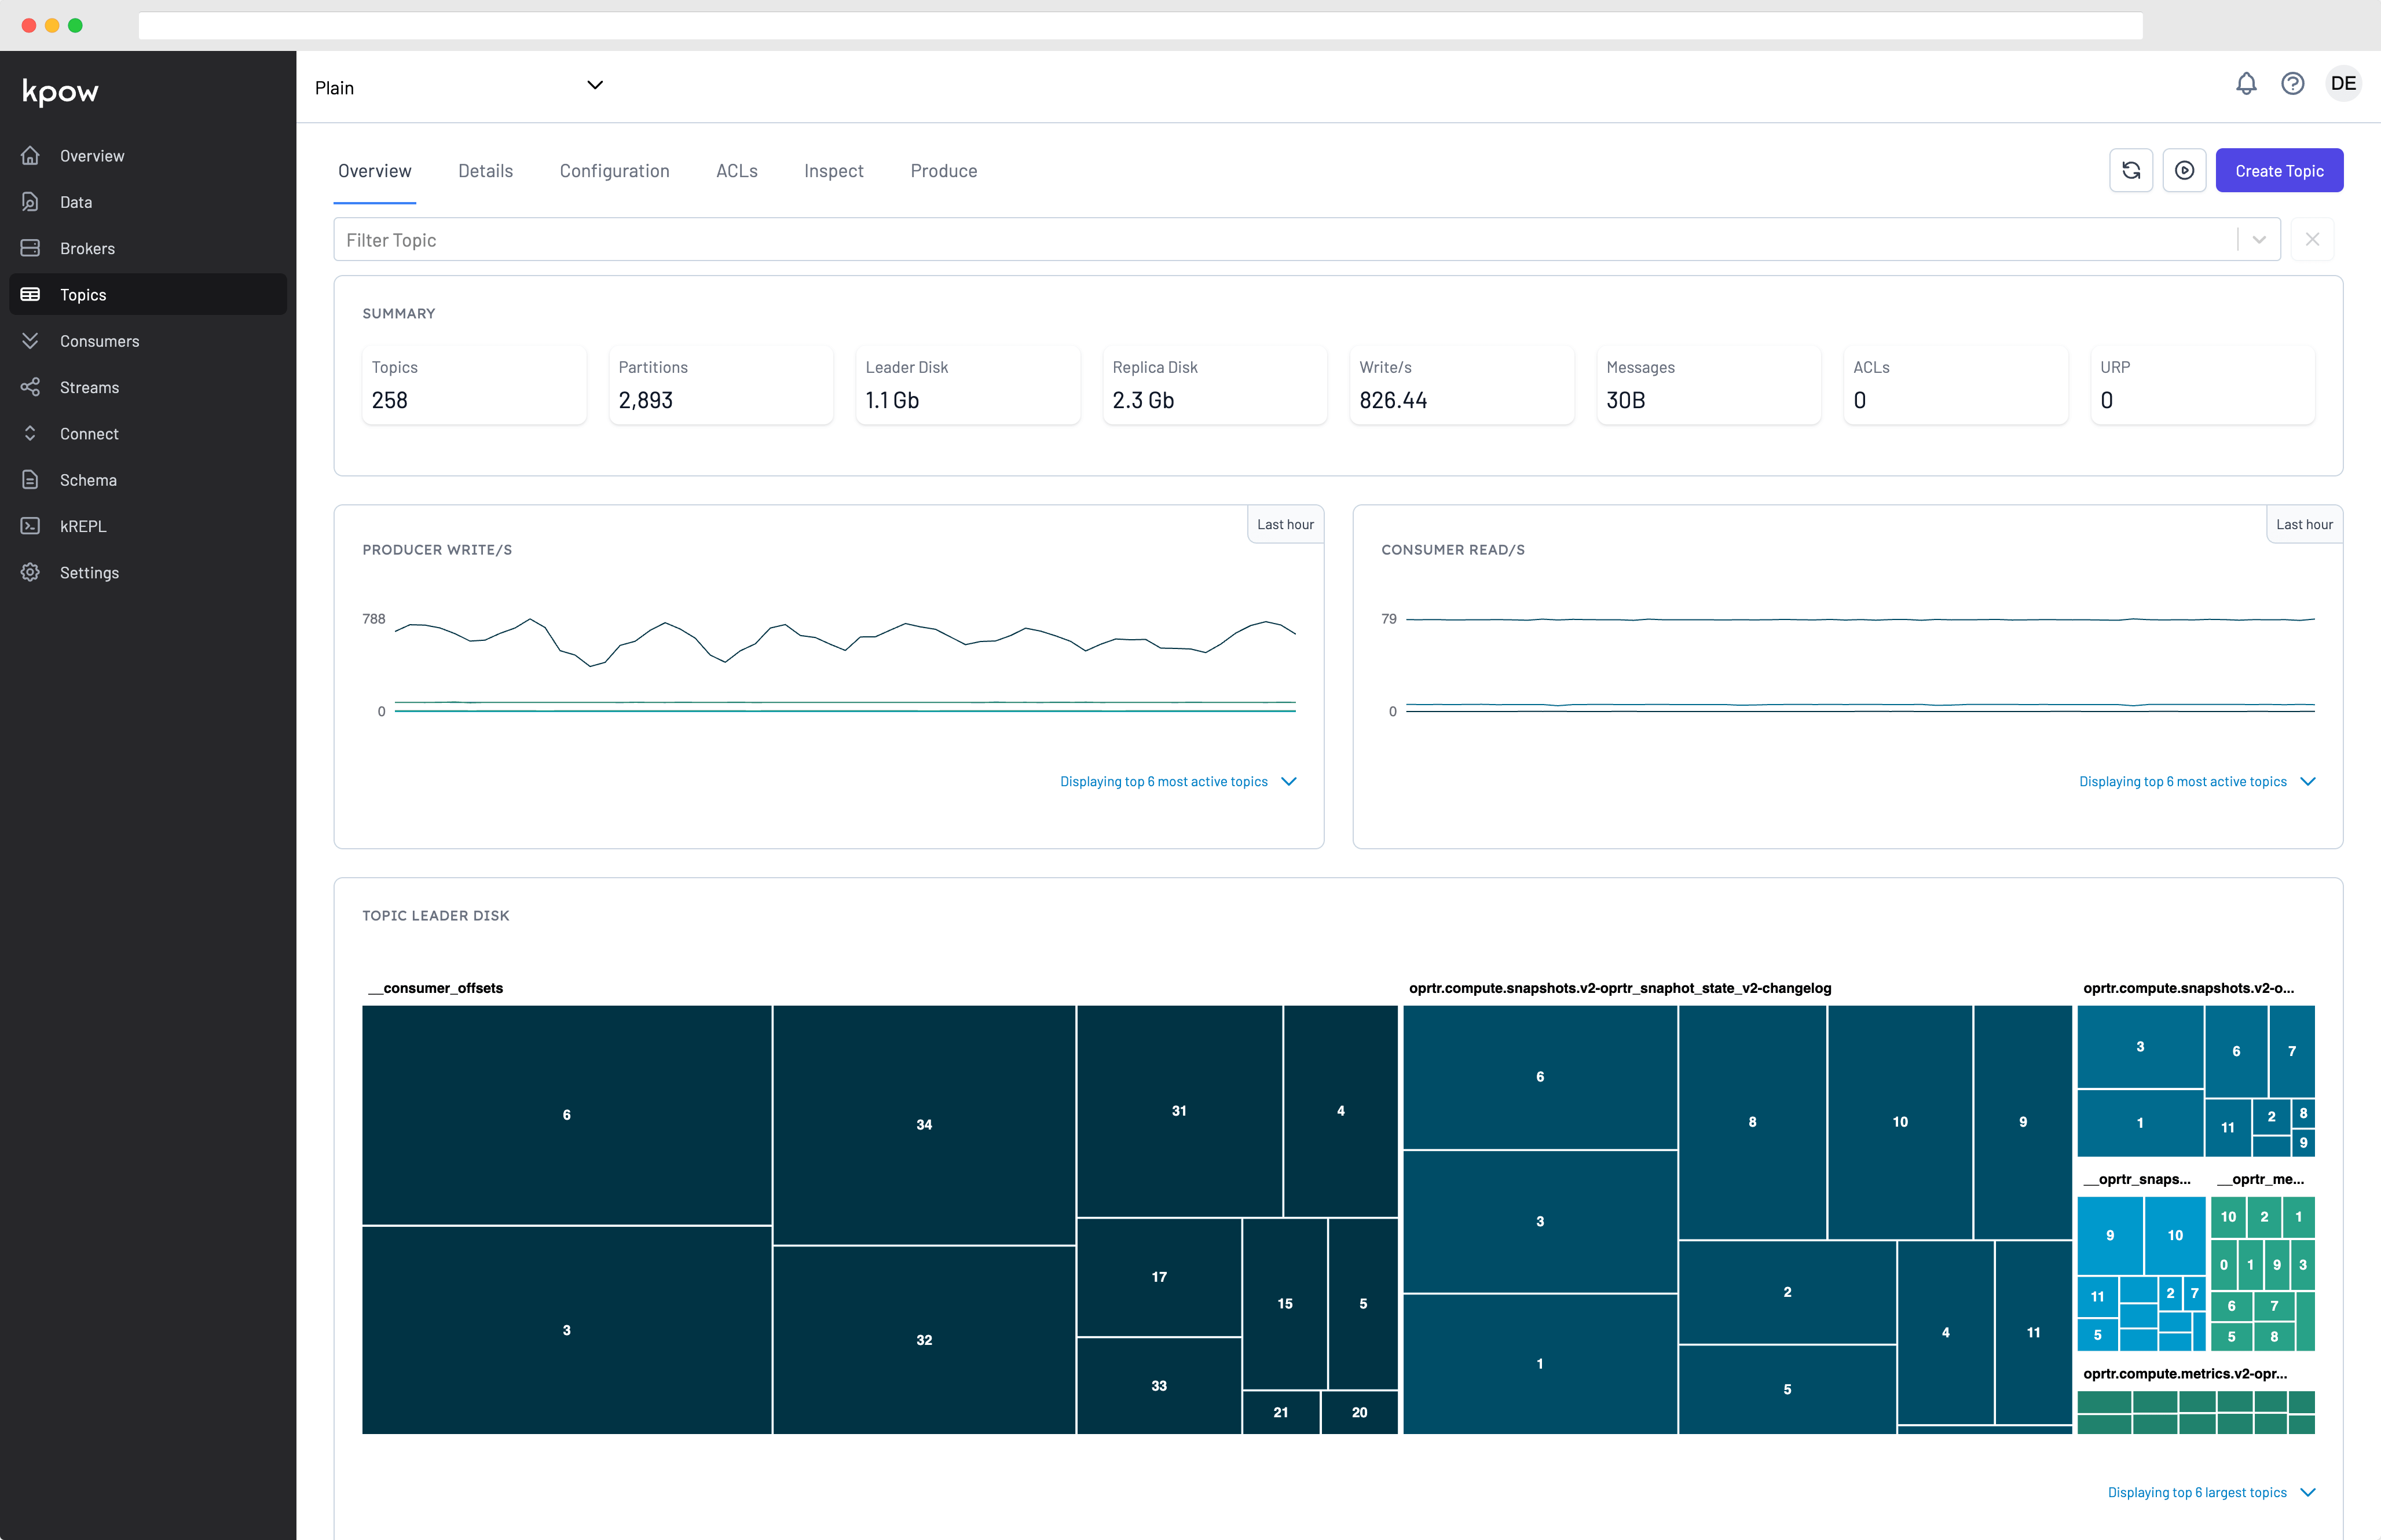Clear the topic filter with X
This screenshot has width=2381, height=1540.
coord(2311,240)
